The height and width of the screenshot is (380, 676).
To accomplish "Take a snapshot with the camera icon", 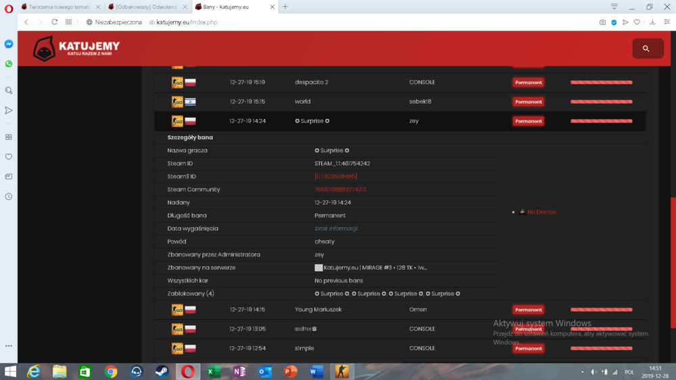I will [x=602, y=22].
